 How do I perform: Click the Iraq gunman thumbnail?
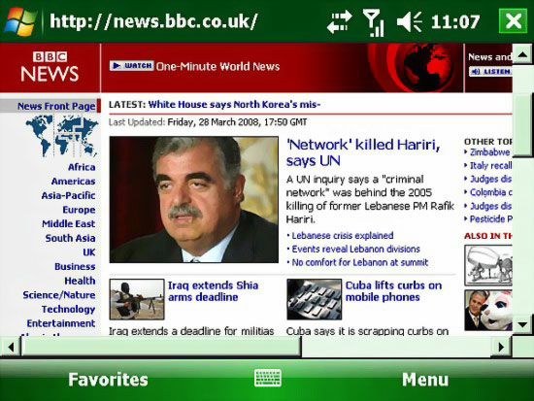pyautogui.click(x=137, y=299)
